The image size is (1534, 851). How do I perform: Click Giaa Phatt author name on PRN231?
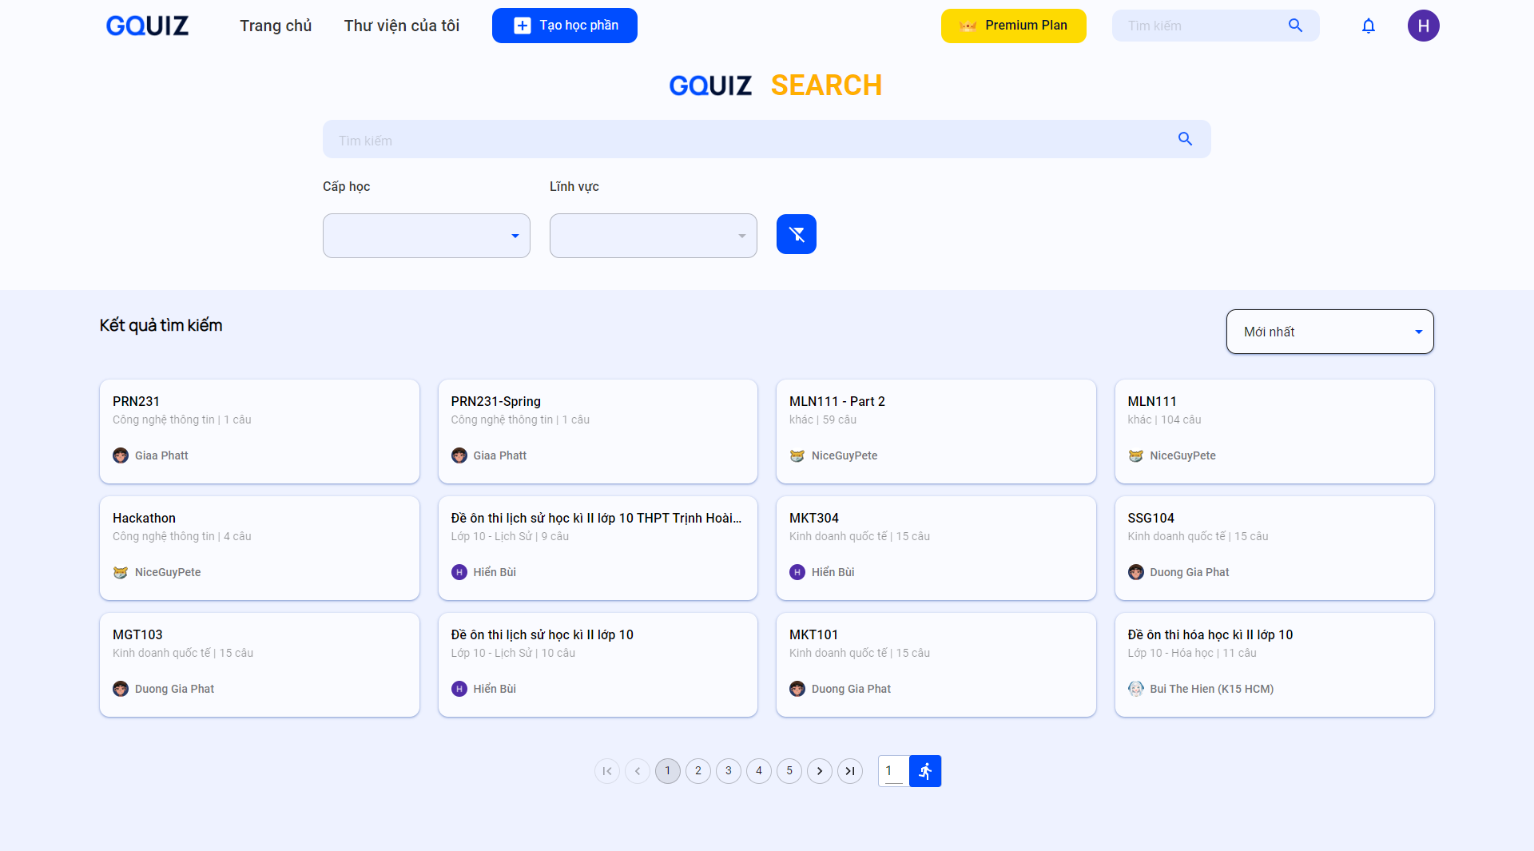pyautogui.click(x=161, y=455)
